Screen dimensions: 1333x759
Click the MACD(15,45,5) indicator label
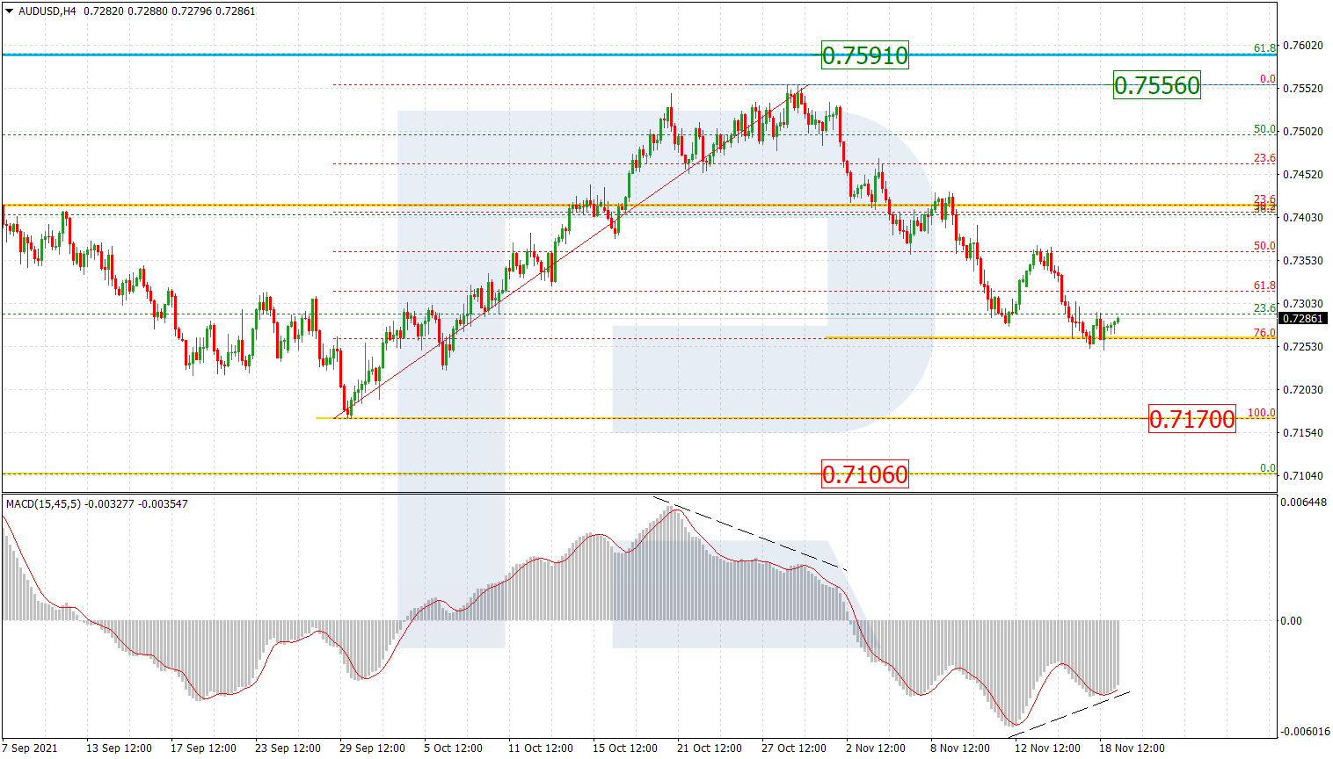(43, 504)
